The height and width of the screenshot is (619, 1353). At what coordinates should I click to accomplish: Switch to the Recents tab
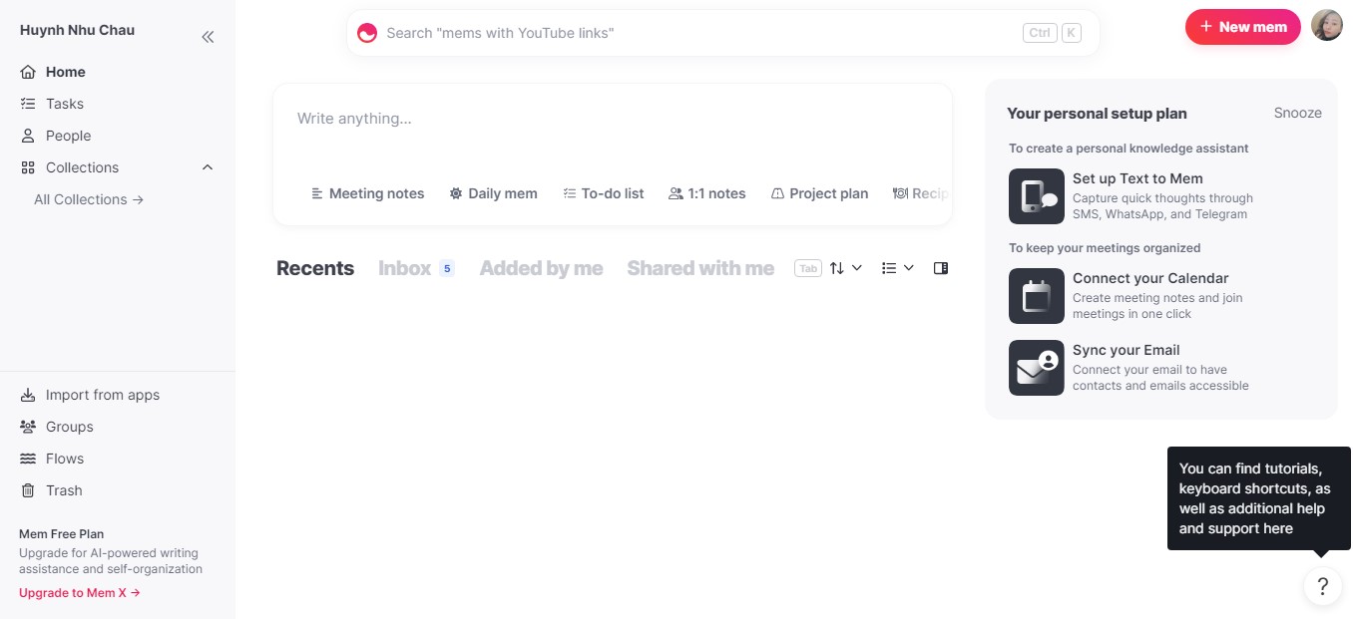coord(315,268)
